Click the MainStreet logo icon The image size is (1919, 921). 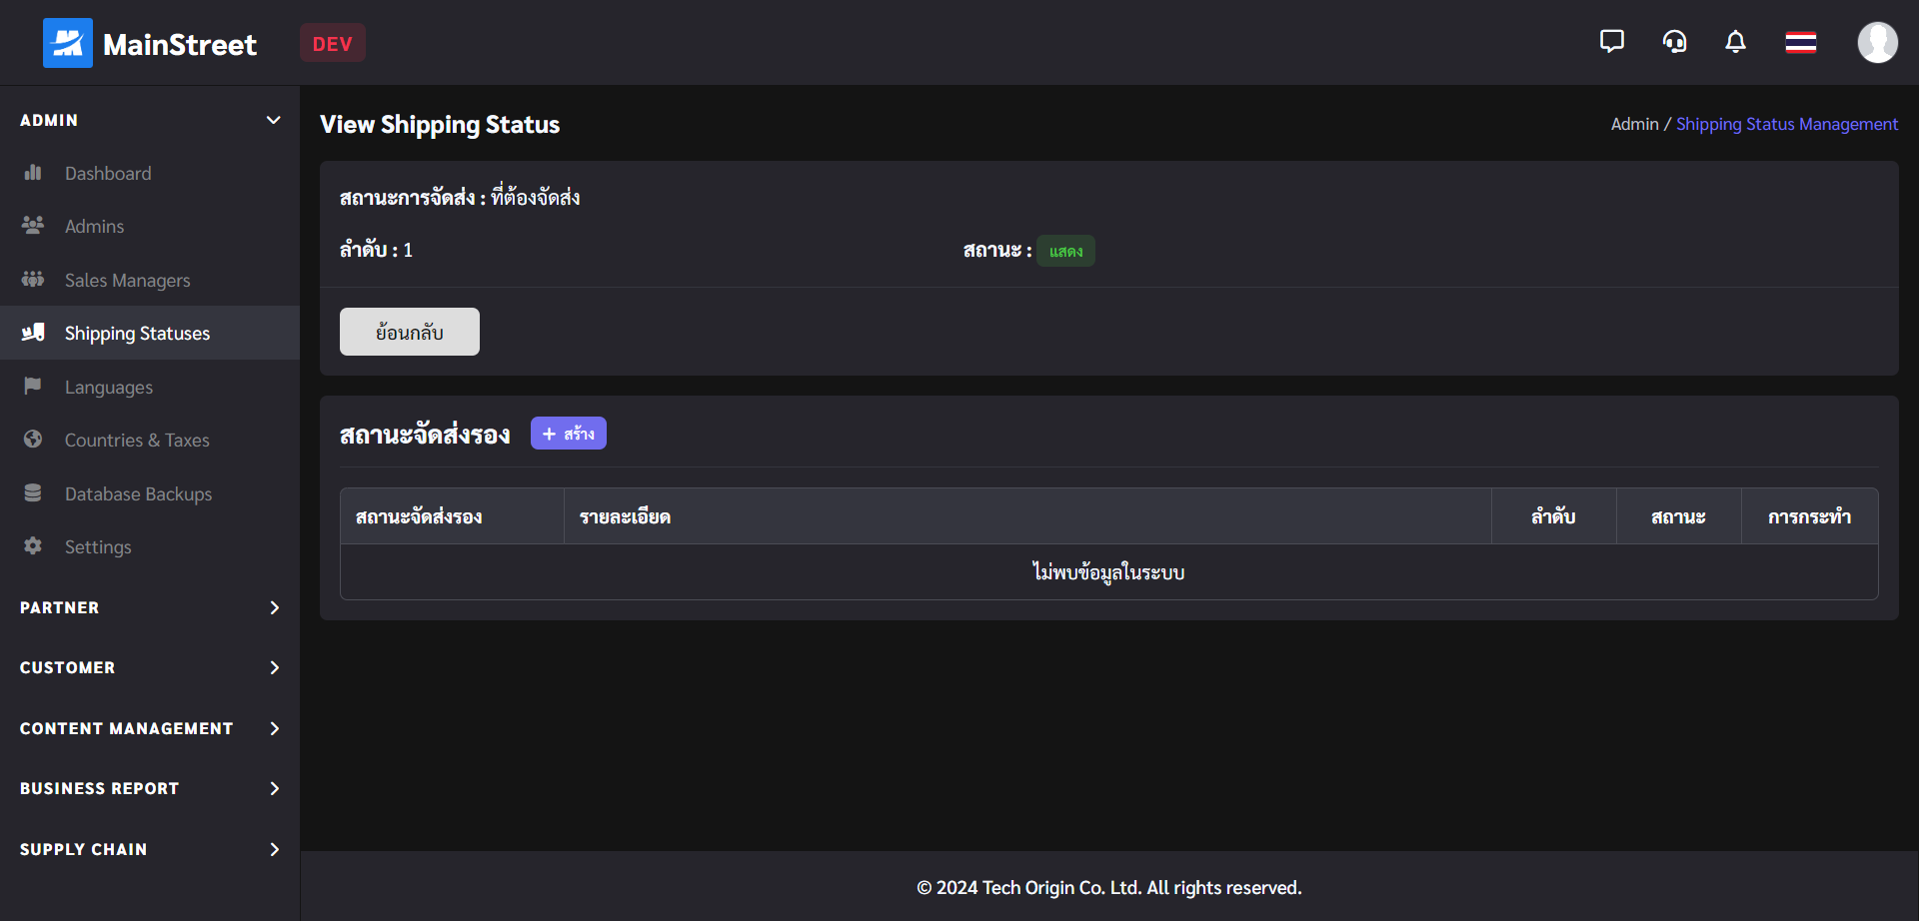point(68,43)
